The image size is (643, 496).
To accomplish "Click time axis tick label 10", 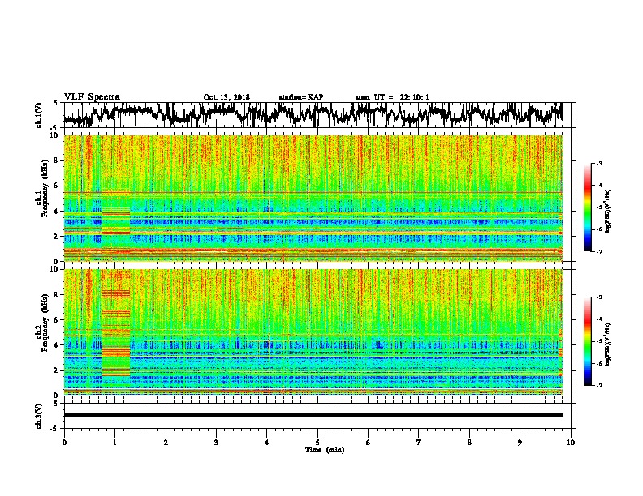I will tap(571, 443).
